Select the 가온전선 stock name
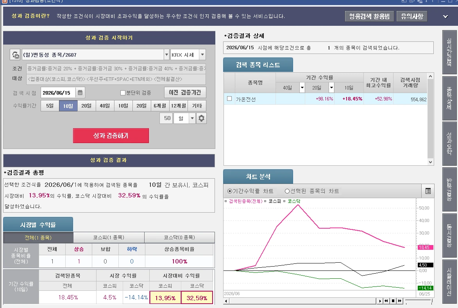 coord(246,99)
